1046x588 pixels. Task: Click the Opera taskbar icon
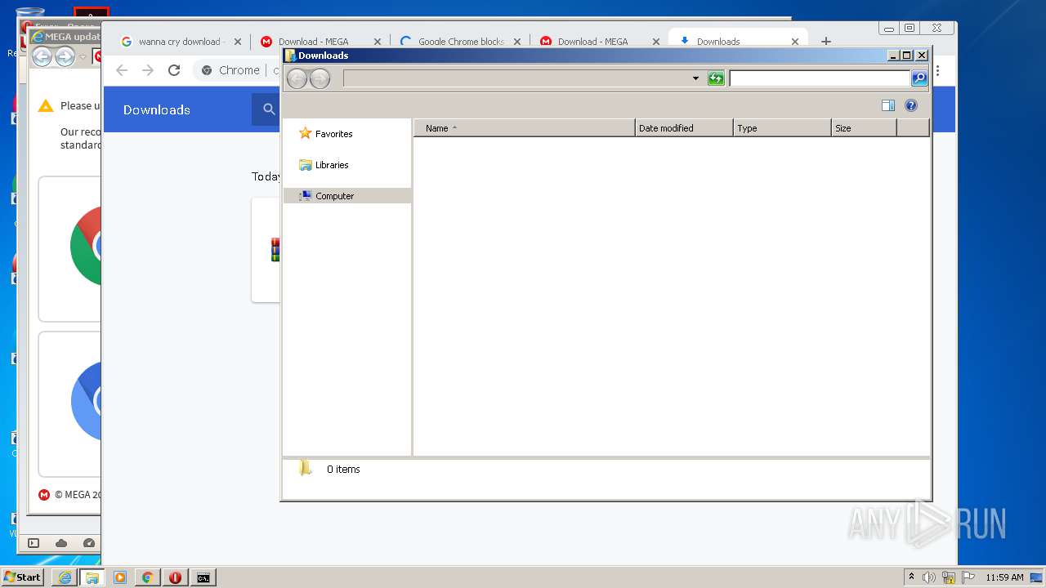point(175,577)
